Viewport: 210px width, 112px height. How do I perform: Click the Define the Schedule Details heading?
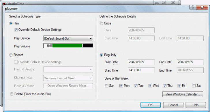[118, 16]
